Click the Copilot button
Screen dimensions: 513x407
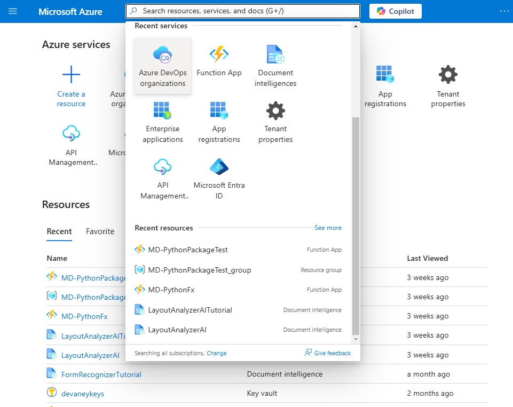point(395,11)
